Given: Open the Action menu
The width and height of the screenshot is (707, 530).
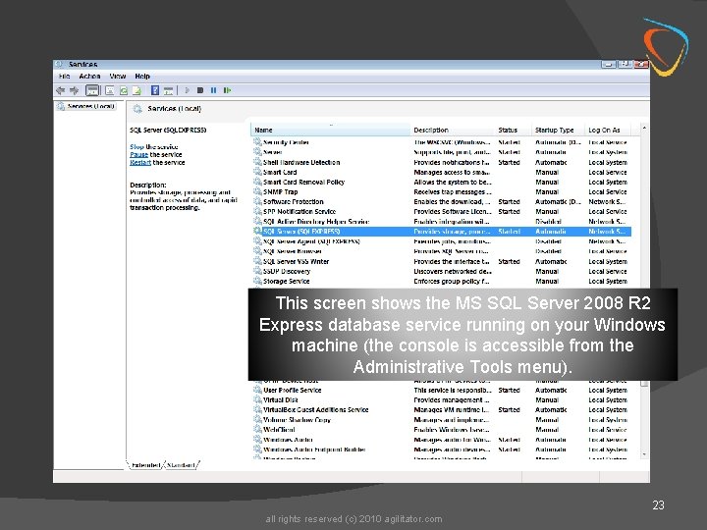Looking at the screenshot, I should coord(89,77).
